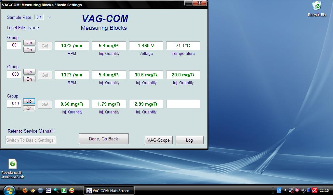
Task: Click the 2.99 mg/R value in Group 013
Action: [146, 104]
